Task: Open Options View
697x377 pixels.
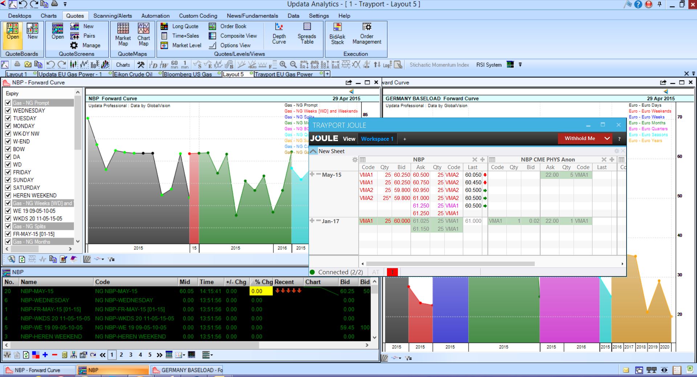Action: (x=230, y=45)
